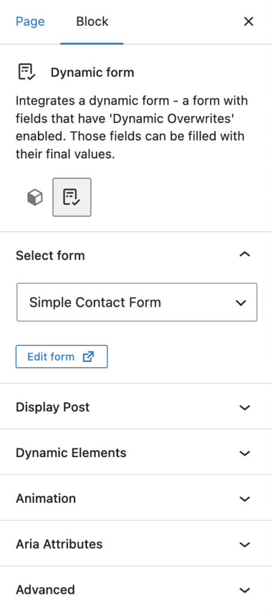Click the Advanced chevron arrow
272x616 pixels.
(244, 590)
